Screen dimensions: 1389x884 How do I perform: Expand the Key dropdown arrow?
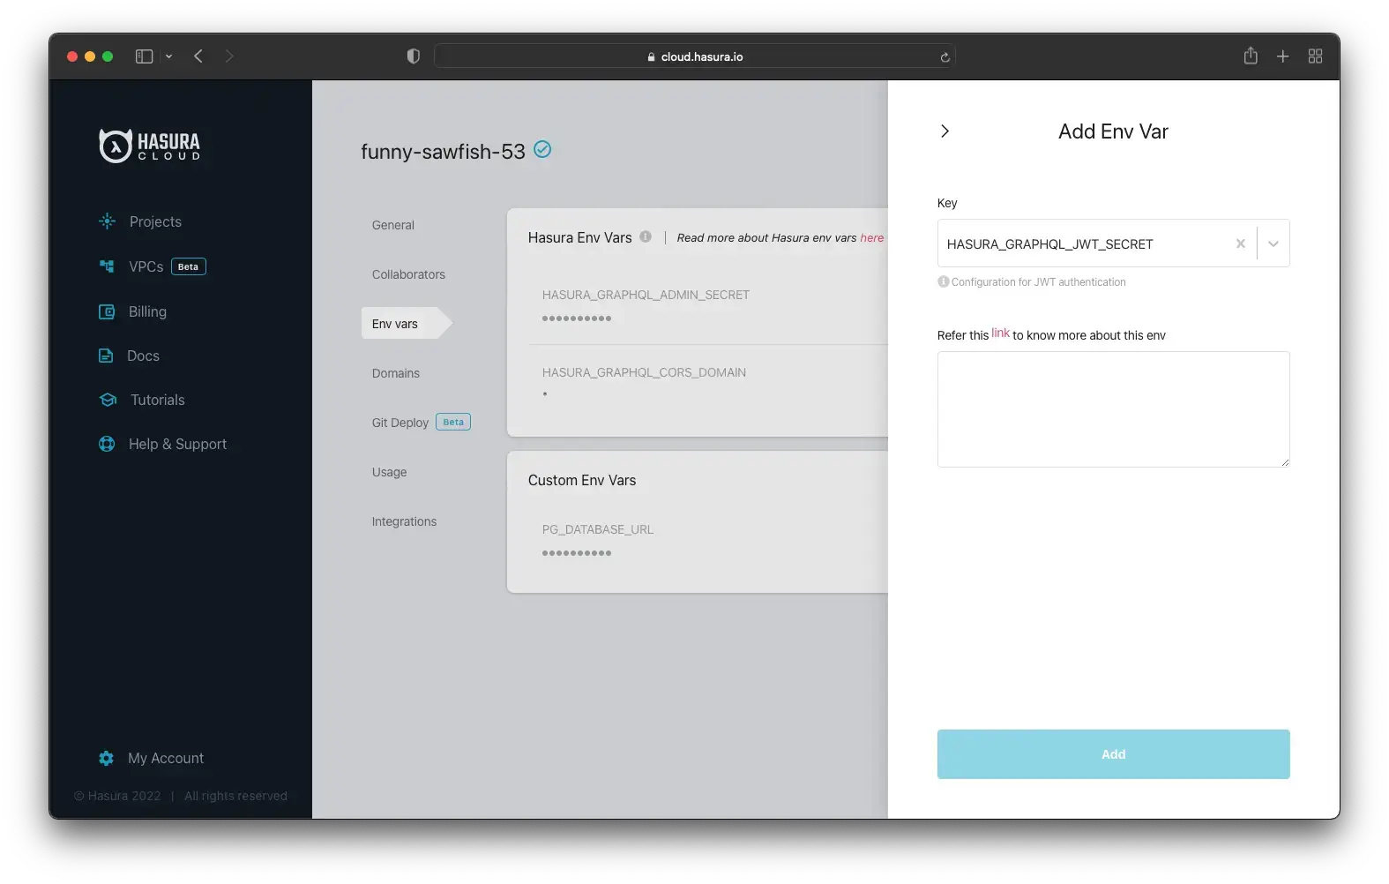pos(1273,243)
